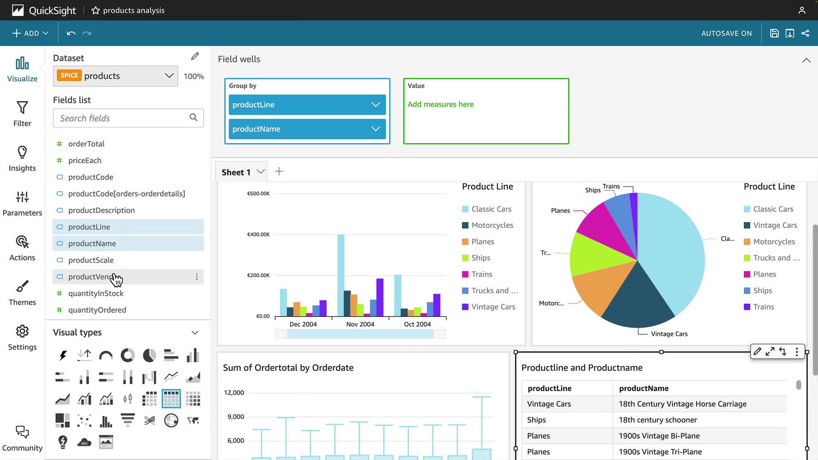The height and width of the screenshot is (460, 818).
Task: Select the funnel chart visual type
Action: (127, 420)
